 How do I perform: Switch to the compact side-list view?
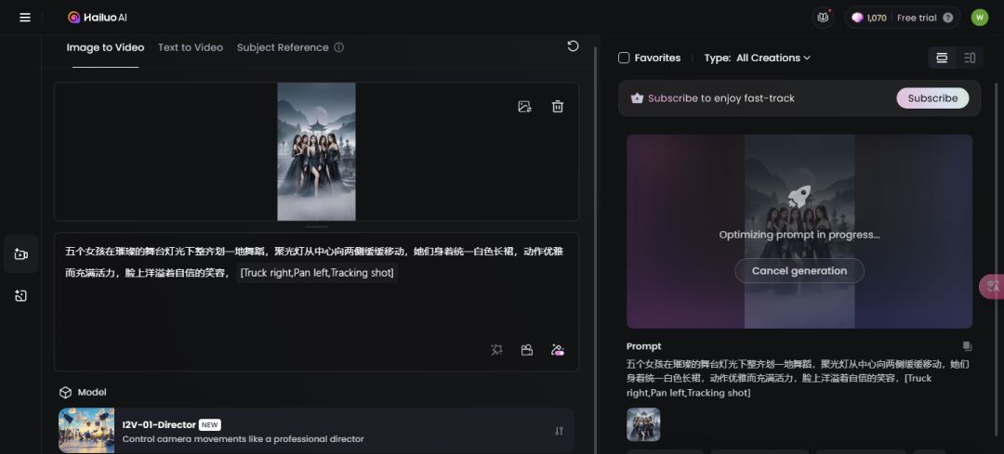(x=970, y=58)
